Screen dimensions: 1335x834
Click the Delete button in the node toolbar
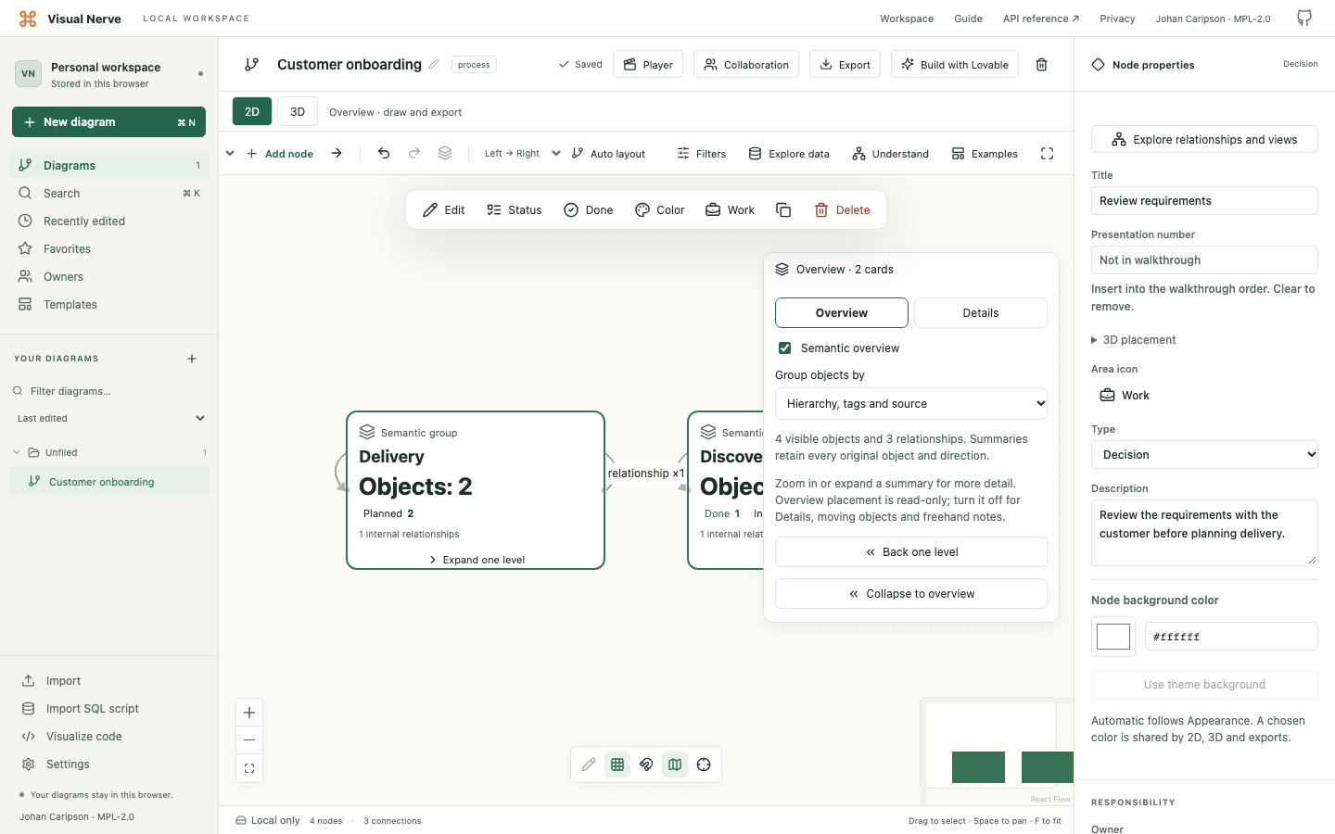coord(842,210)
